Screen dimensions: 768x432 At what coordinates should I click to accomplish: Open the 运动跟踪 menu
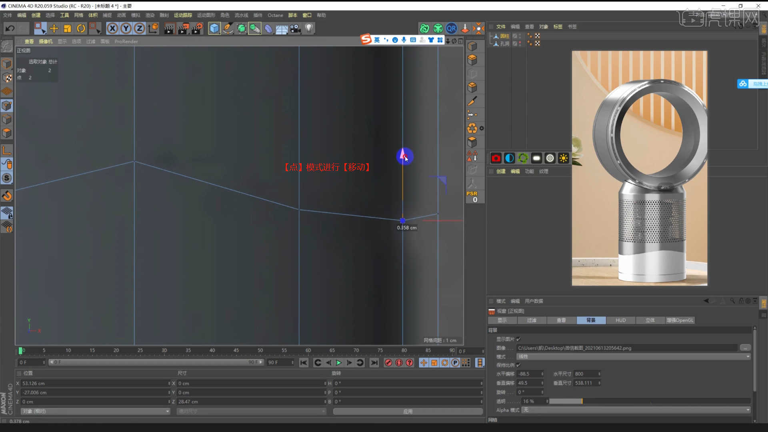183,15
